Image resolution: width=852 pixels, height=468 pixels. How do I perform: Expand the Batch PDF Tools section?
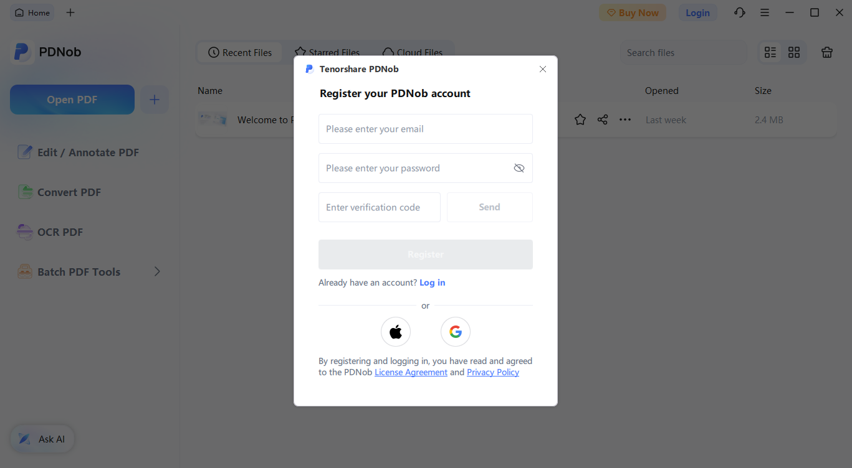pyautogui.click(x=157, y=271)
